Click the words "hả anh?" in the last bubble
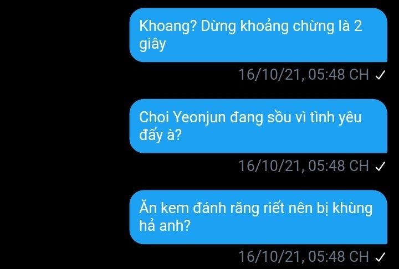399x269 pixels. pyautogui.click(x=165, y=225)
